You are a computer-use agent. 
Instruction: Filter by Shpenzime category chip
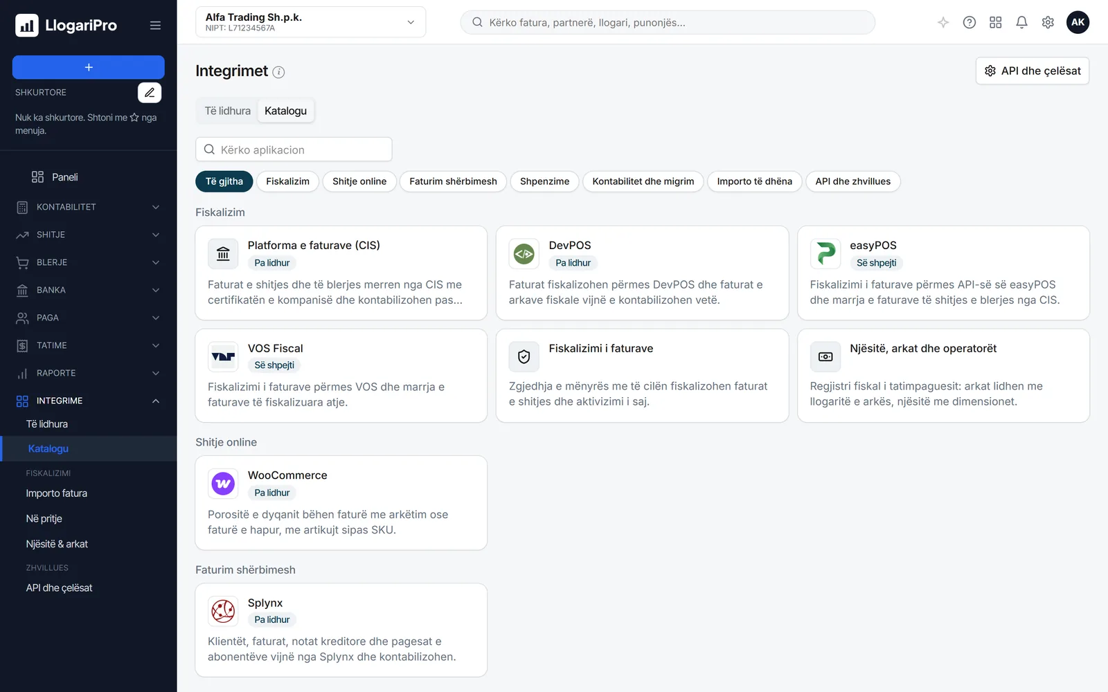coord(544,181)
